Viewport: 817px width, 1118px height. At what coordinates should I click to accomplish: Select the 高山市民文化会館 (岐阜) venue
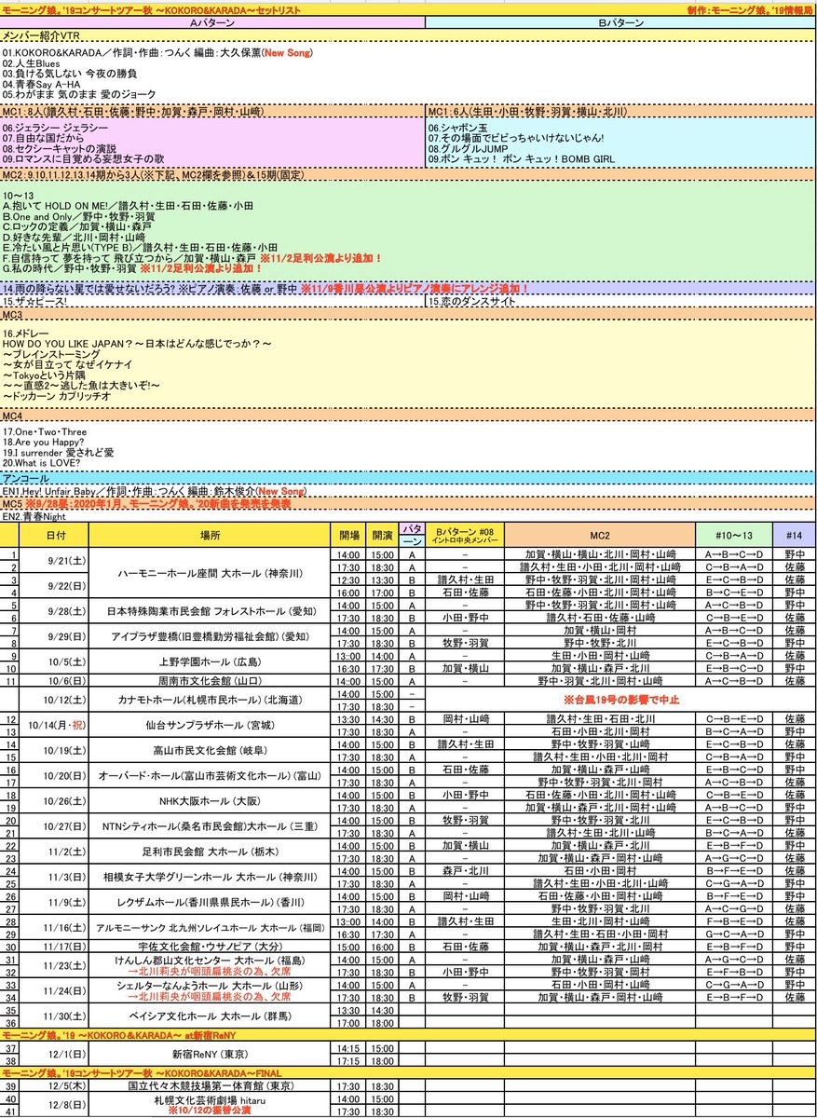coord(211,750)
